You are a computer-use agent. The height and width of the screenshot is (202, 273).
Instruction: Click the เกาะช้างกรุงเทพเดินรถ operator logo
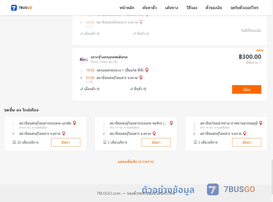point(84,59)
